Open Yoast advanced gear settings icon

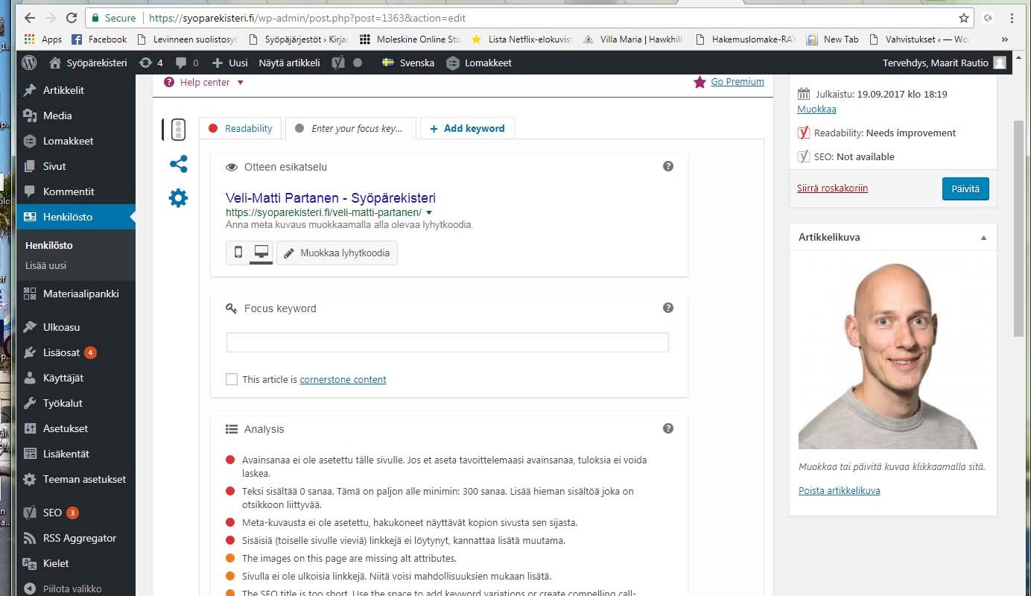[178, 198]
